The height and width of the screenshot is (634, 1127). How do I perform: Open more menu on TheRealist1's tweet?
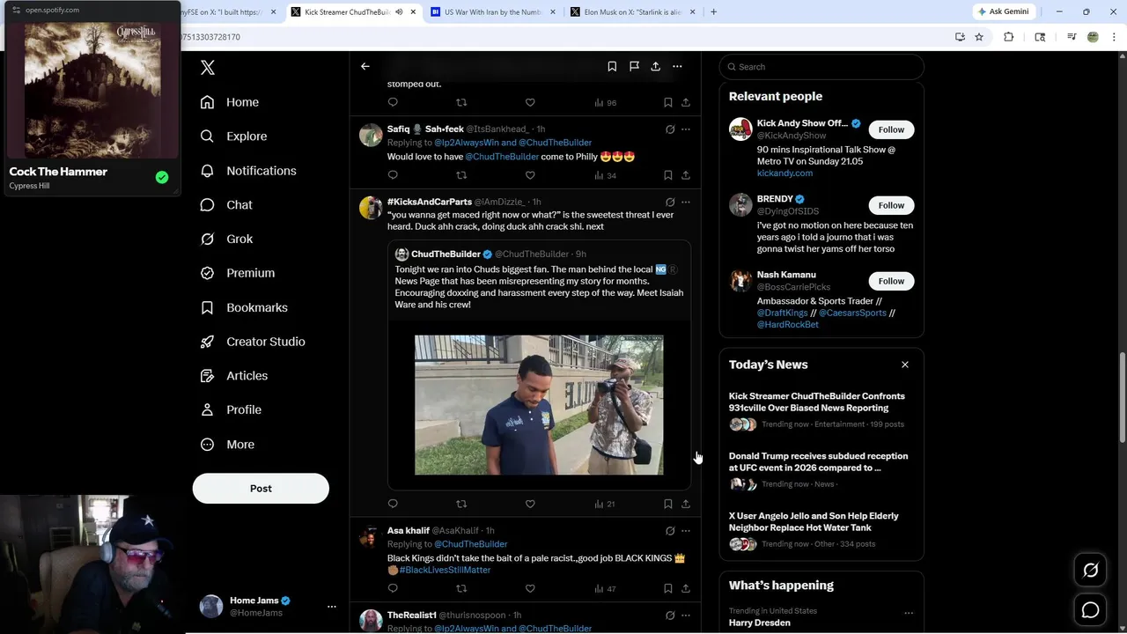[x=686, y=616]
